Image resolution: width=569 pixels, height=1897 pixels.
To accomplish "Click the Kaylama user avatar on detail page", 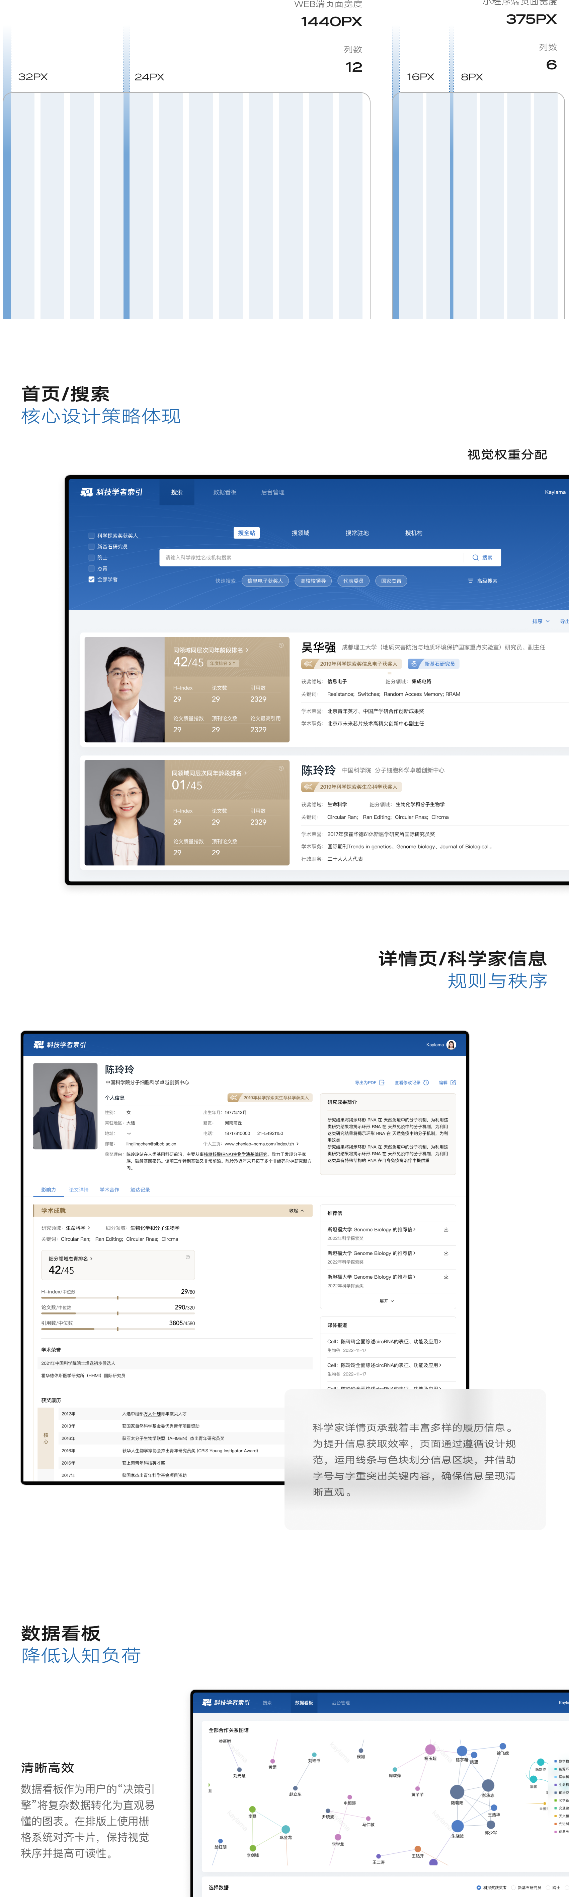I will (x=452, y=1044).
